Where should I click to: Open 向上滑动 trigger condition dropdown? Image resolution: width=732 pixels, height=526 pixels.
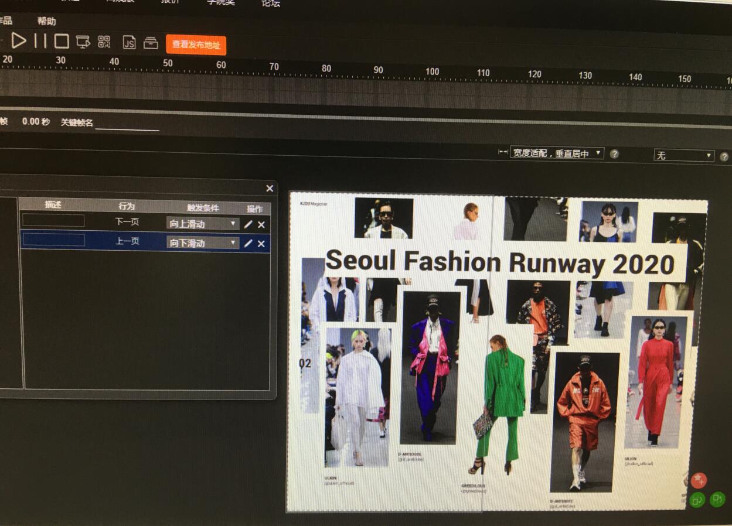[203, 224]
